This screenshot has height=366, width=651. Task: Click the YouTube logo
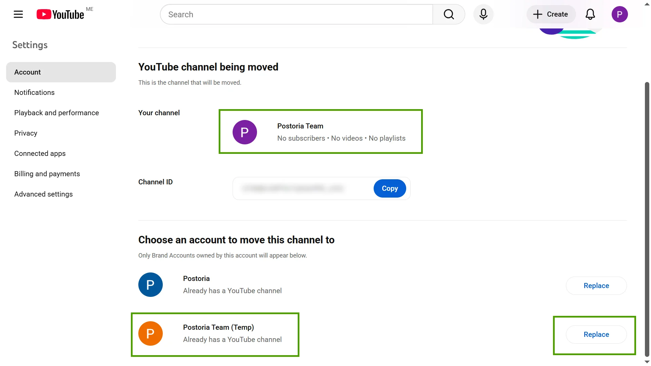point(60,14)
